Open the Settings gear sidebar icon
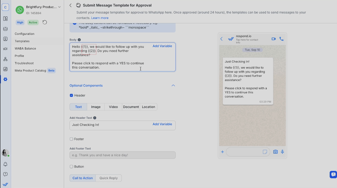The image size is (337, 188). [5, 79]
